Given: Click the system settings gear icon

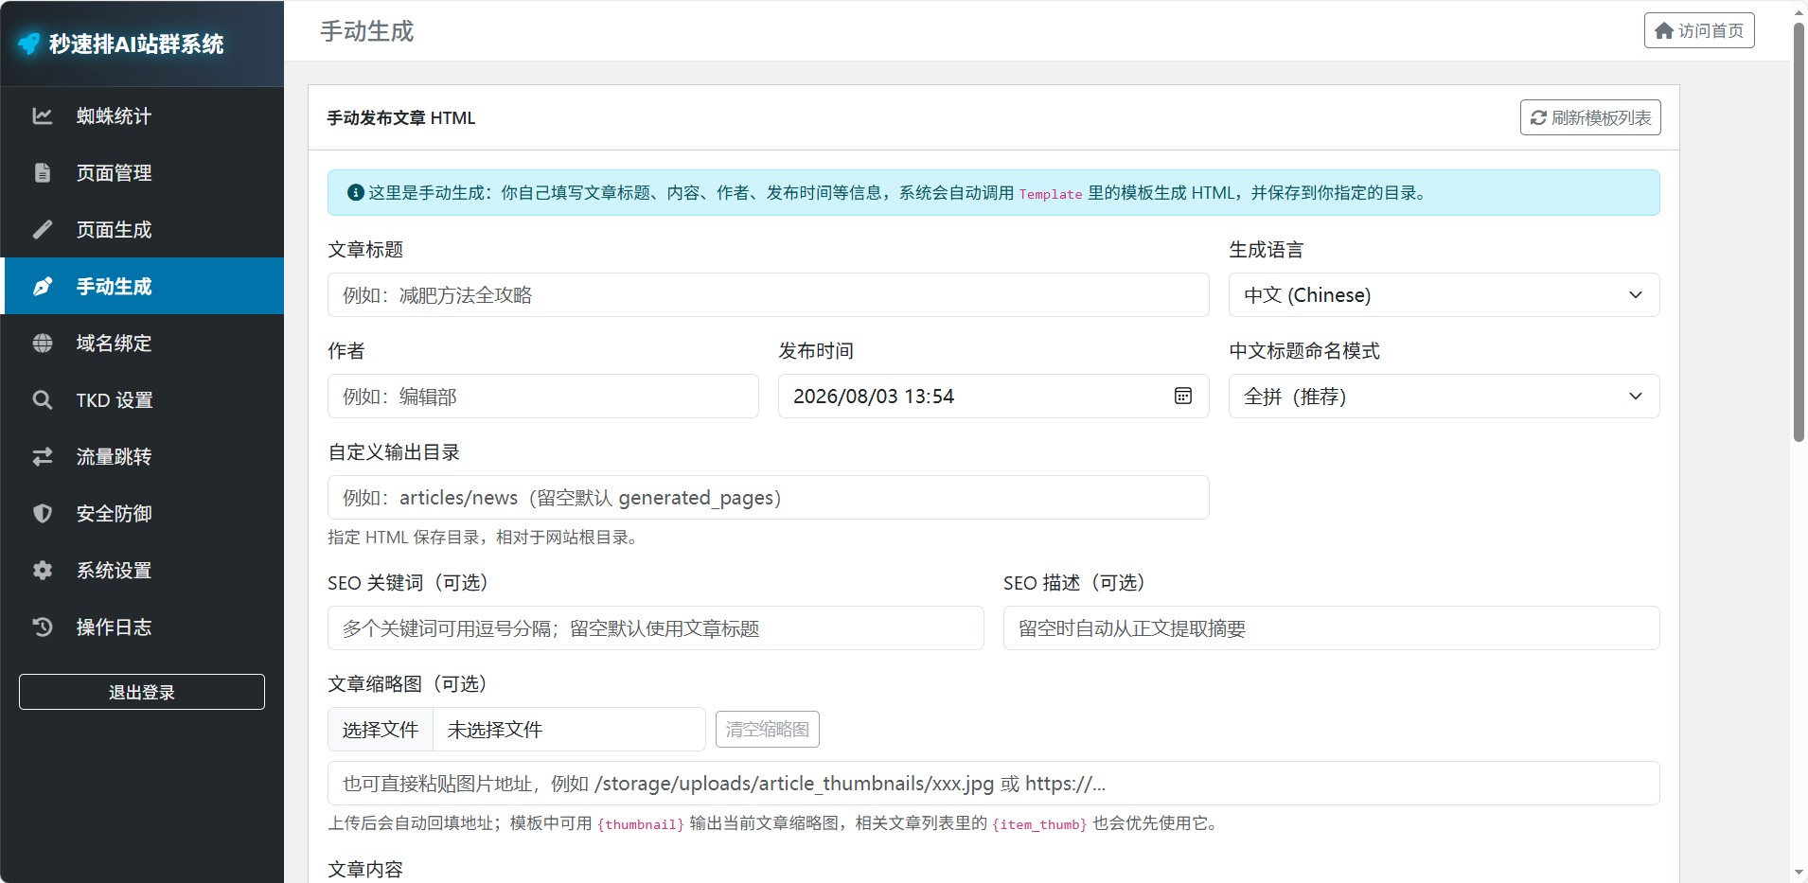Looking at the screenshot, I should [x=43, y=571].
